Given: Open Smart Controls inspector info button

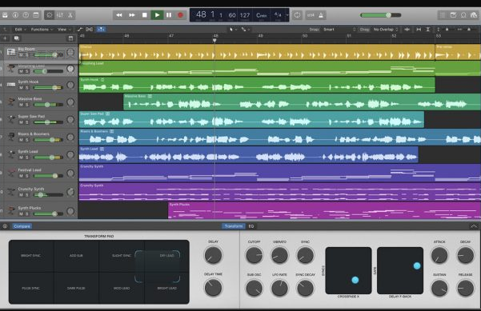Looking at the screenshot, I should (5, 226).
